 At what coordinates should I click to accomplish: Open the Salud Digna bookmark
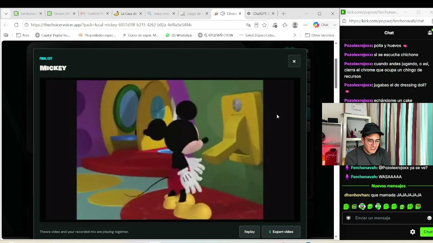coord(257,35)
